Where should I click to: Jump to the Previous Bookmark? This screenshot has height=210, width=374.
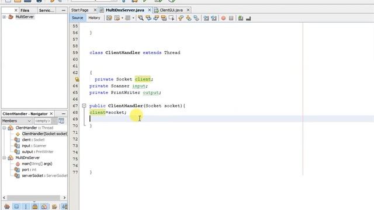pyautogui.click(x=181, y=18)
